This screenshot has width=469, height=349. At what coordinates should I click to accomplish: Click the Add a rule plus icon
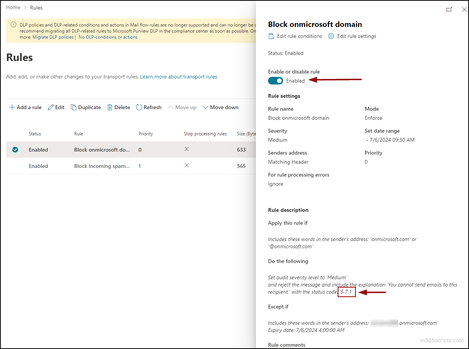click(x=12, y=107)
